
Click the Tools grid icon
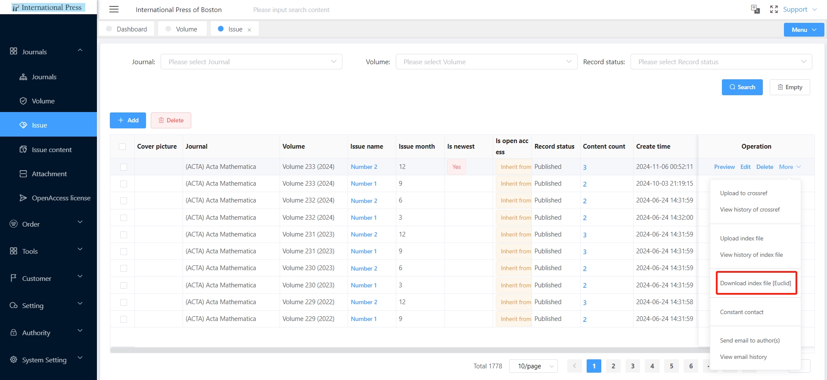pyautogui.click(x=14, y=251)
